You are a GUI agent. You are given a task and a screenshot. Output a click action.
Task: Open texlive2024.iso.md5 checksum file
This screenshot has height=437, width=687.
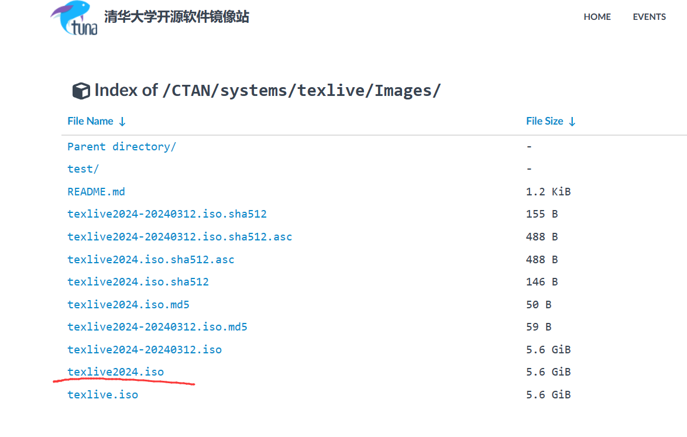point(128,304)
